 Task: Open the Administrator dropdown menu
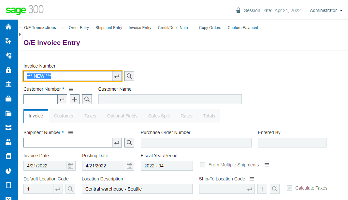(326, 10)
